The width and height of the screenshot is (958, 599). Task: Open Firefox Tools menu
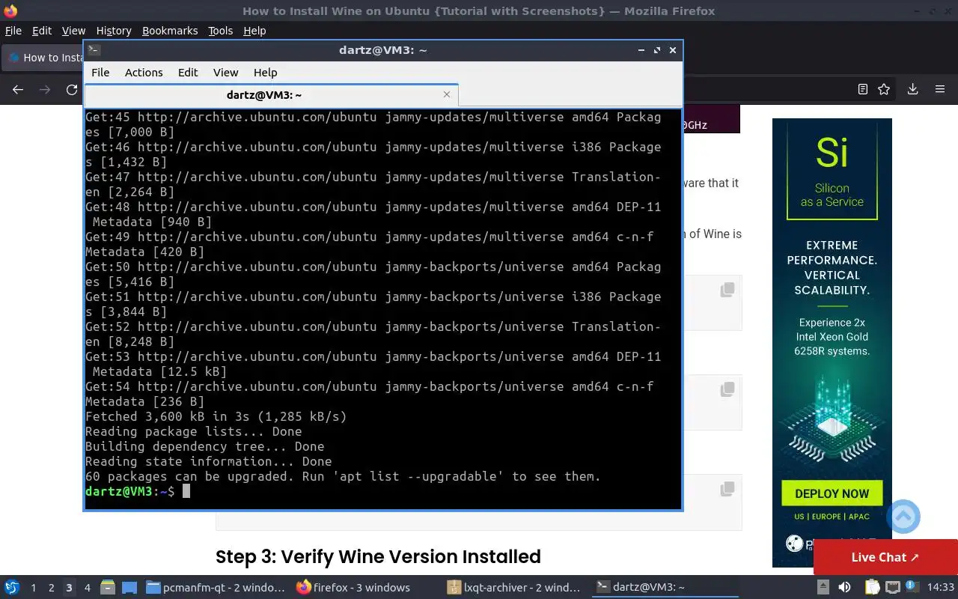(x=220, y=31)
